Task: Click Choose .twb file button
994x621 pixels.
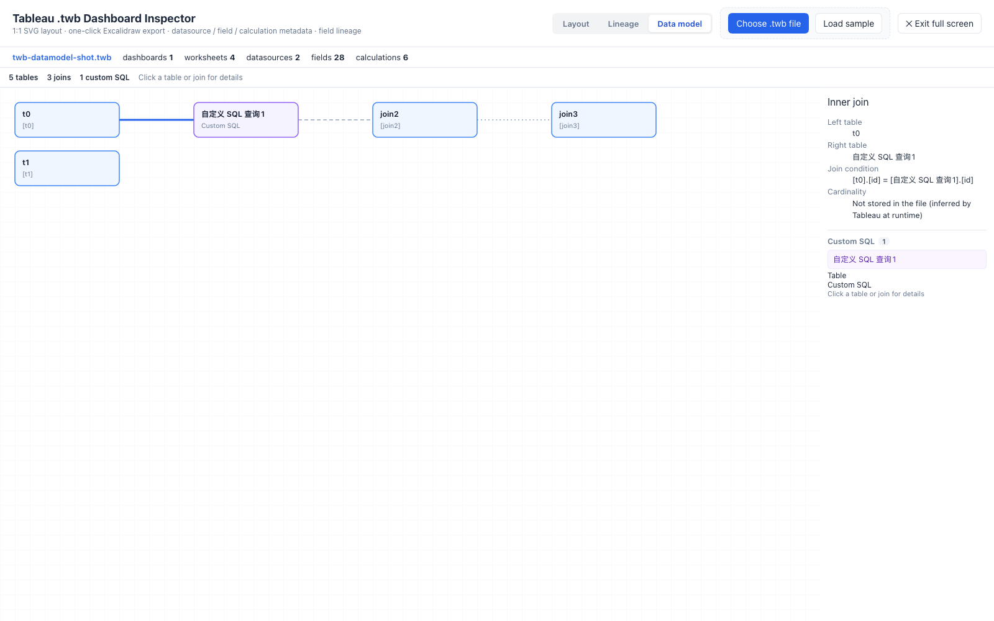Action: point(768,24)
